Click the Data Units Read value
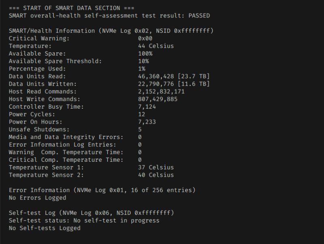324x244 pixels. coord(173,76)
